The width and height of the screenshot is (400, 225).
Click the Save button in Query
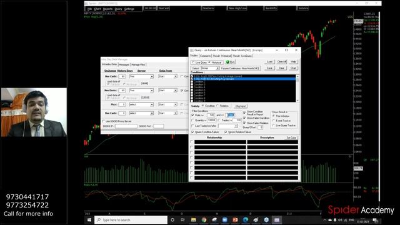pos(269,68)
